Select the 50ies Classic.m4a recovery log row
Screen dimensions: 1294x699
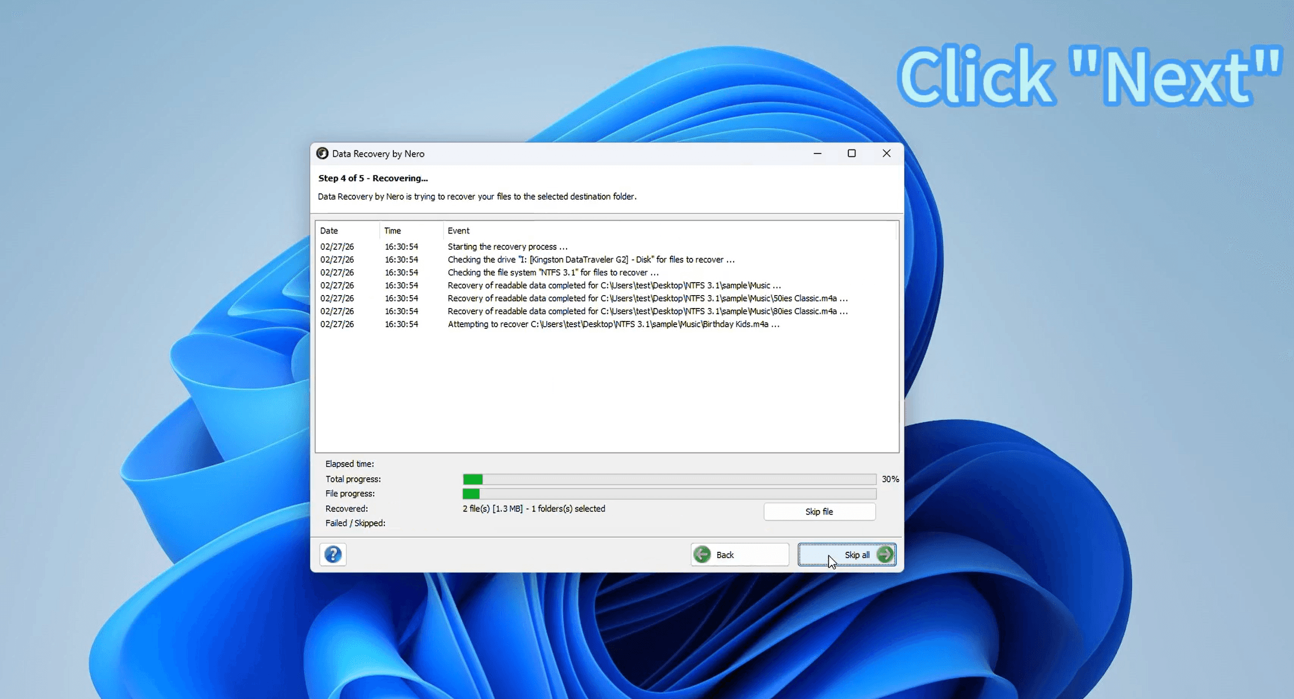(647, 298)
